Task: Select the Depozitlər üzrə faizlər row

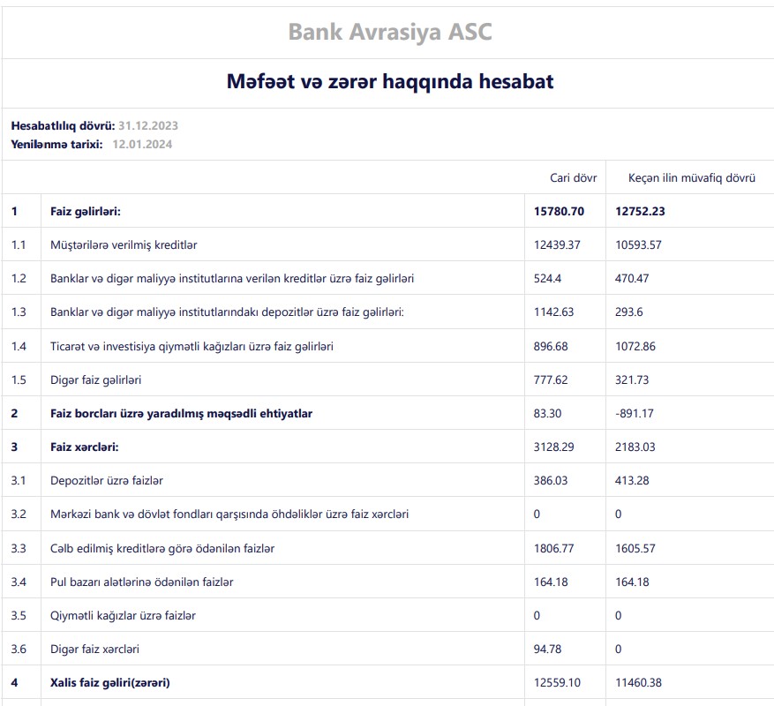Action: 106,481
